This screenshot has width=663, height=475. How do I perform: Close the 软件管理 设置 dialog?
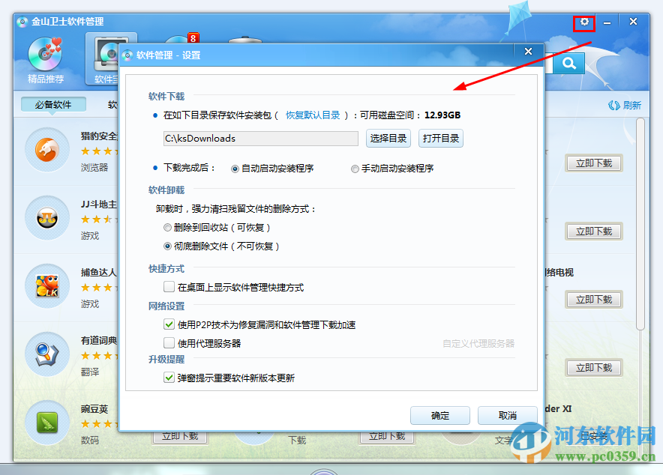[528, 52]
